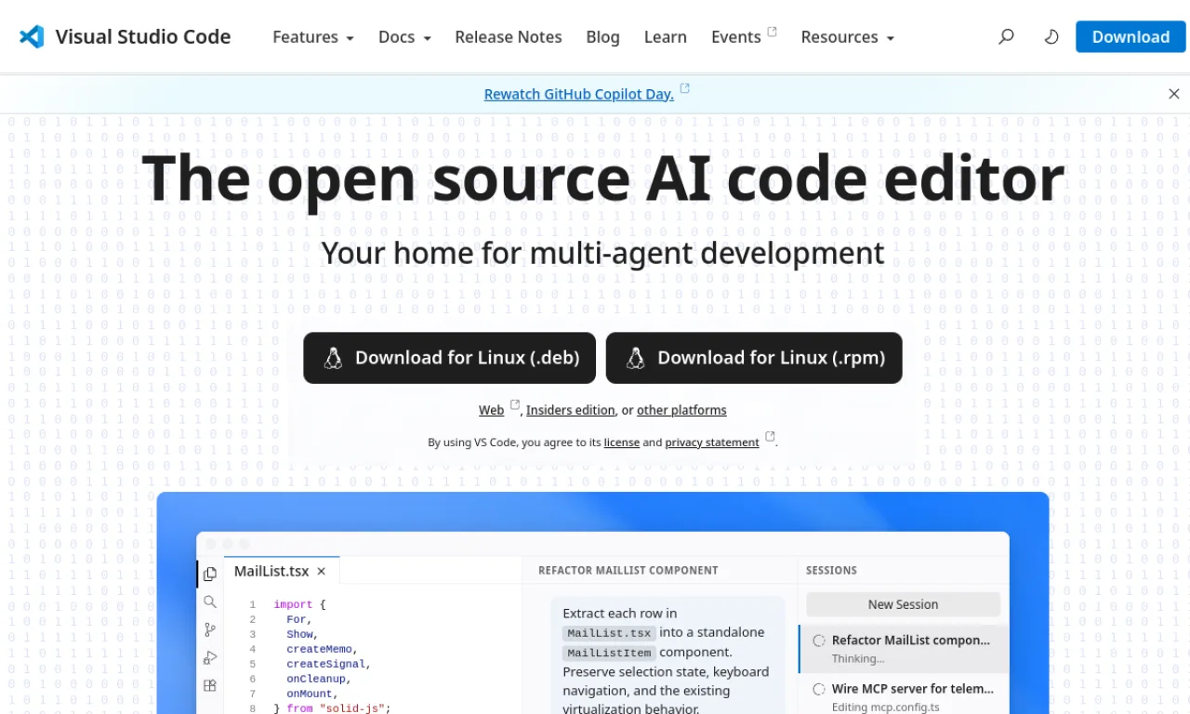Expand the Docs dropdown menu
The width and height of the screenshot is (1190, 714).
(404, 37)
